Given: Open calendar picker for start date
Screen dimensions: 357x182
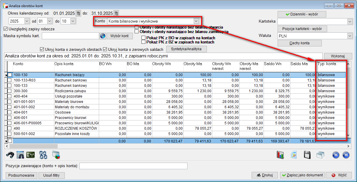Looking at the screenshot, I should pyautogui.click(x=78, y=13).
